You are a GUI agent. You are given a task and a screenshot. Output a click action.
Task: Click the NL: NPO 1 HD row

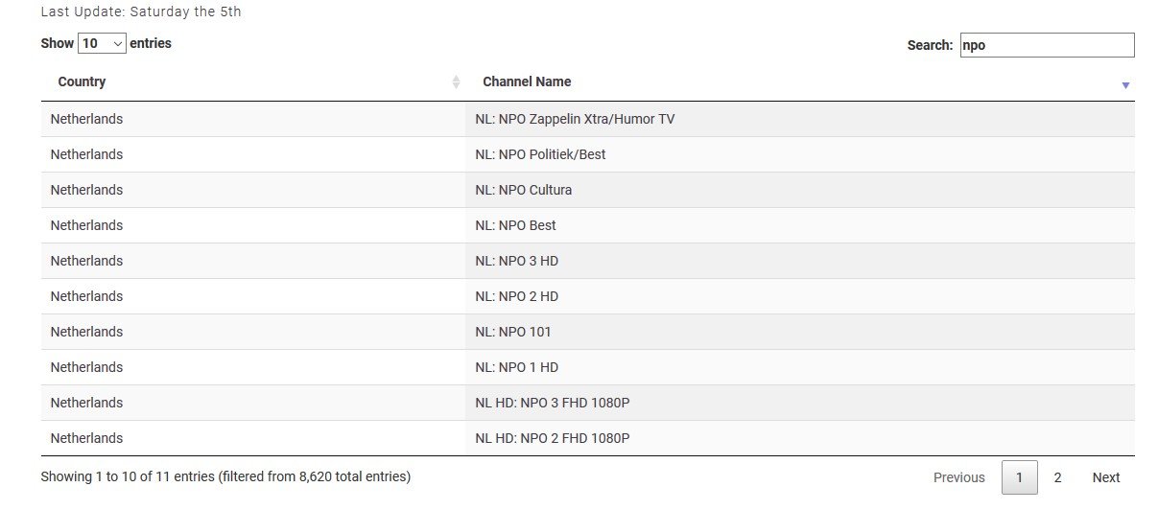[516, 367]
